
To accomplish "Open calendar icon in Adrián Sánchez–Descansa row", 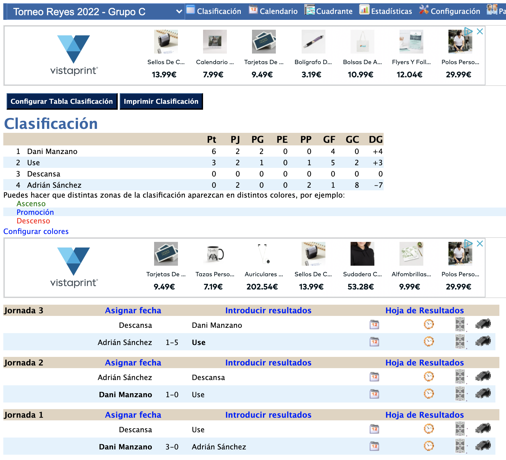I will [x=374, y=377].
